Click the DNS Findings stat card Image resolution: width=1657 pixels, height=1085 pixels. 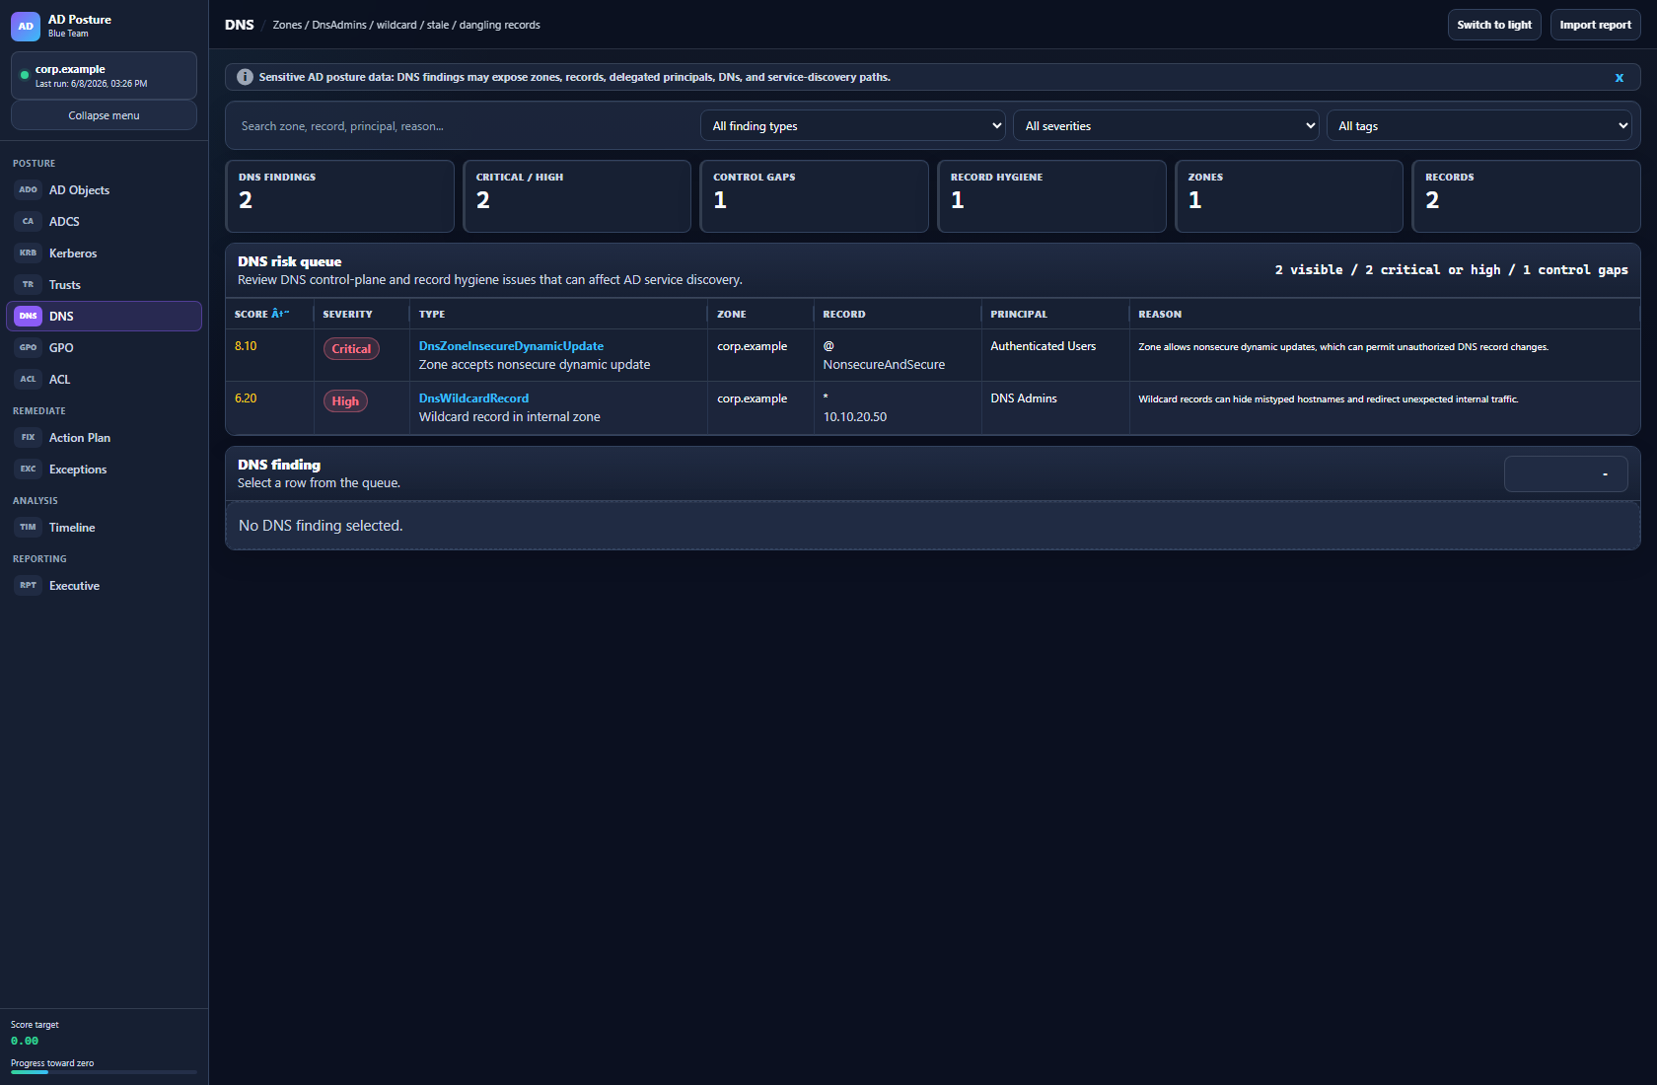[339, 196]
